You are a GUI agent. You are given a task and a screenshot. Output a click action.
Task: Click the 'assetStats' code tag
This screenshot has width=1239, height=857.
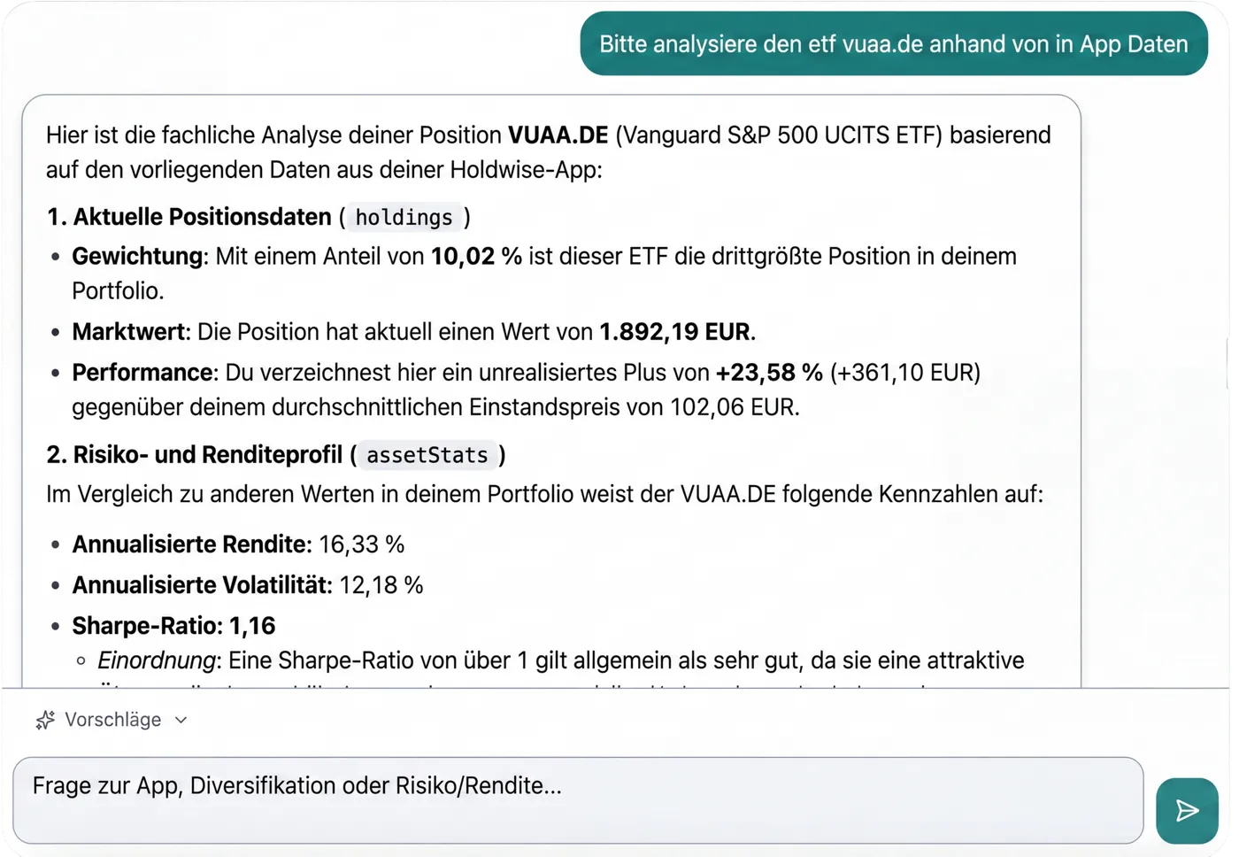(427, 455)
